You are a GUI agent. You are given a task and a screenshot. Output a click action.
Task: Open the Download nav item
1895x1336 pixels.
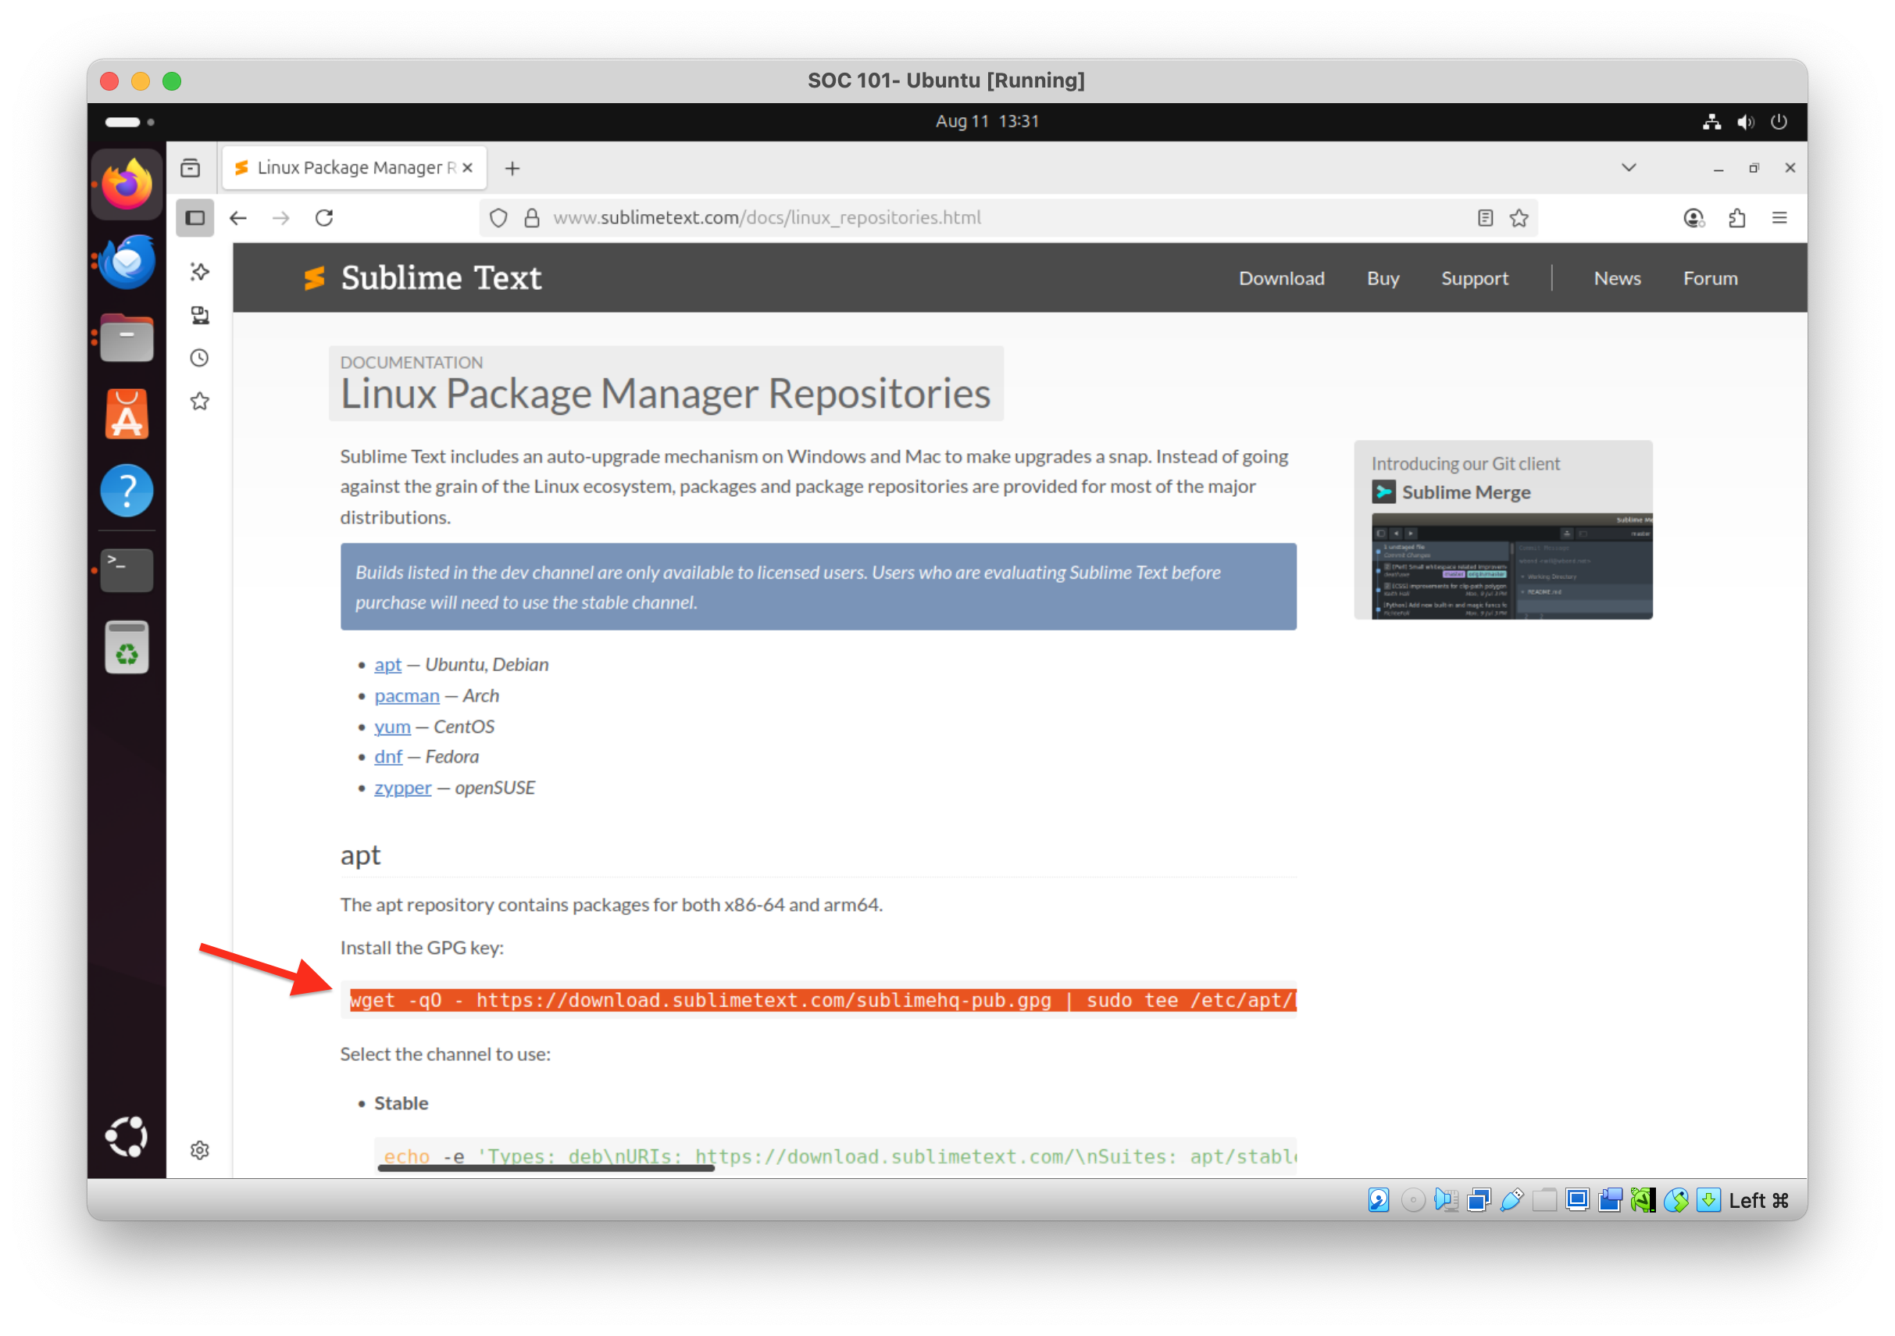pyautogui.click(x=1282, y=278)
